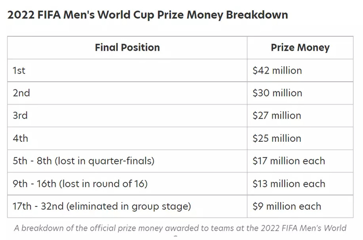Click the '17th - 32nd' group stage cell
The image size is (363, 240).
click(x=102, y=206)
